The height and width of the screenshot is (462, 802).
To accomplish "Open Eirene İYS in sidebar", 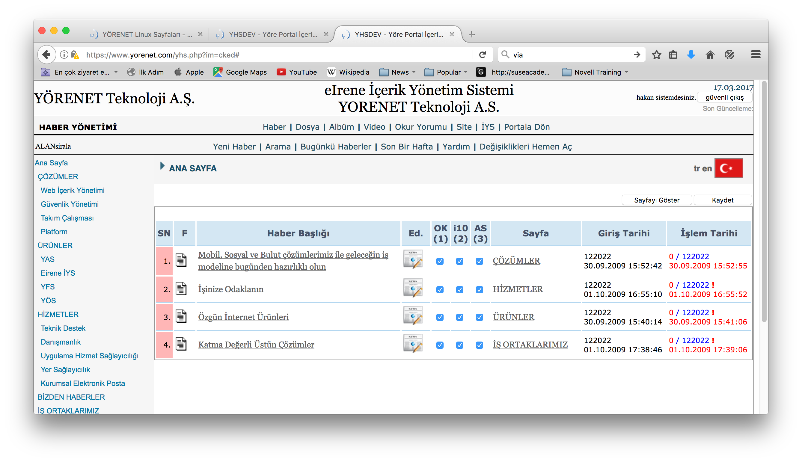I will (x=58, y=273).
